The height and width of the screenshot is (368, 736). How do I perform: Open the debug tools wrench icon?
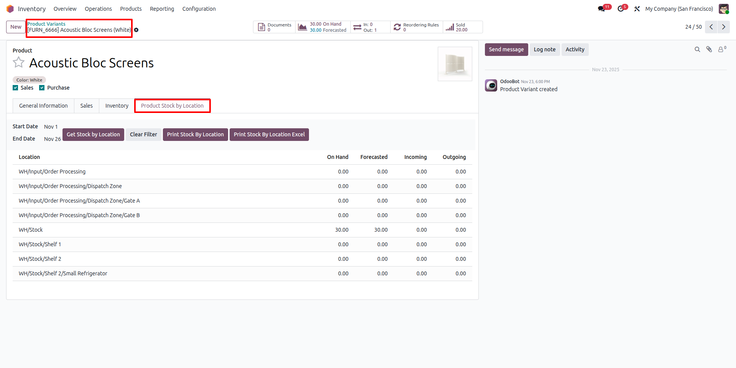(637, 9)
